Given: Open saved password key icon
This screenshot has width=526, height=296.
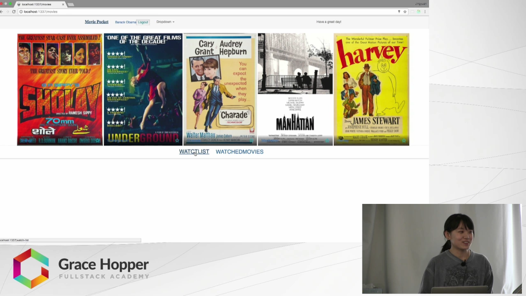Looking at the screenshot, I should (x=399, y=12).
